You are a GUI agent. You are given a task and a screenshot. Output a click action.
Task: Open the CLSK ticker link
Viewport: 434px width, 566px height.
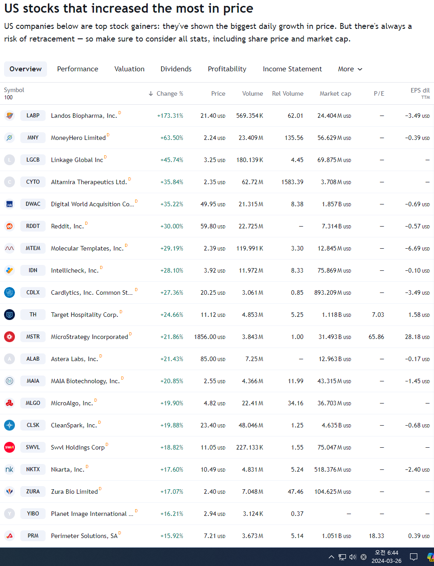click(33, 425)
